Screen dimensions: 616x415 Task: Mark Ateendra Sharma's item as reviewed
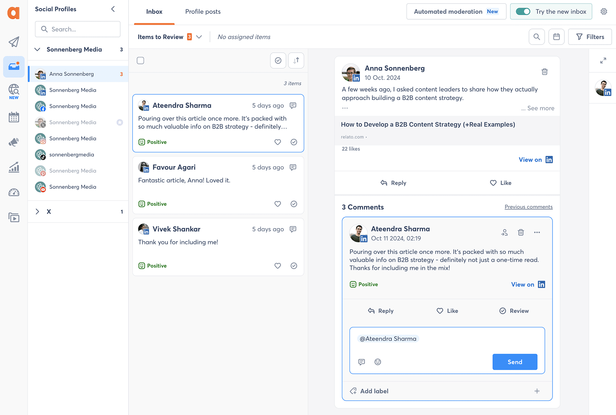294,142
